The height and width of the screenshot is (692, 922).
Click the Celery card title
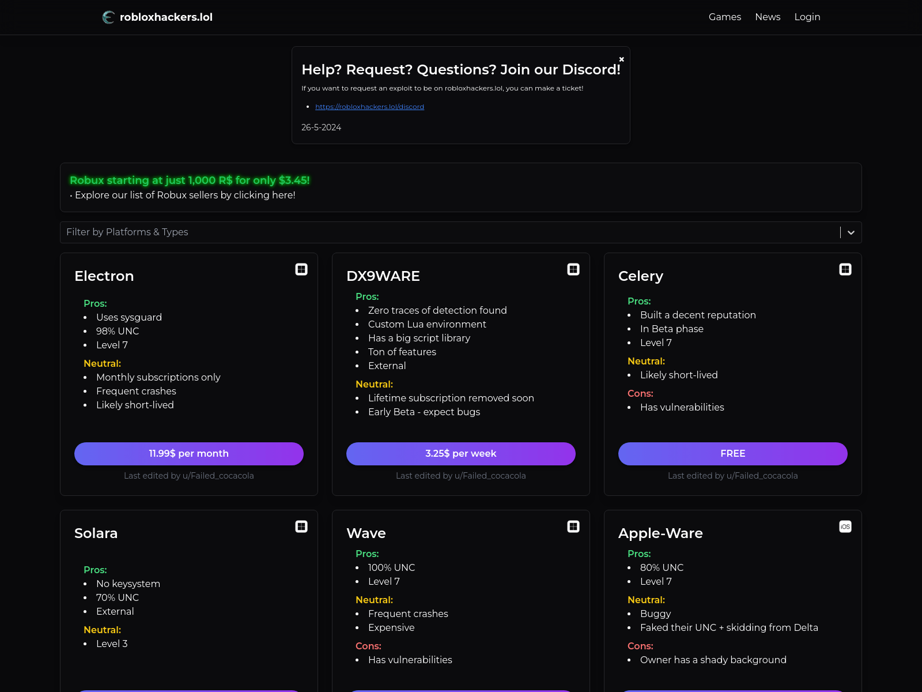(641, 276)
